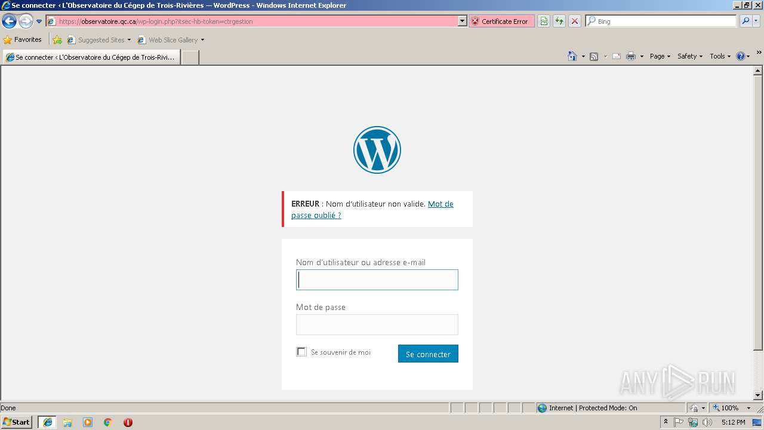
Task: Click the Se connecter login button
Action: [x=428, y=354]
